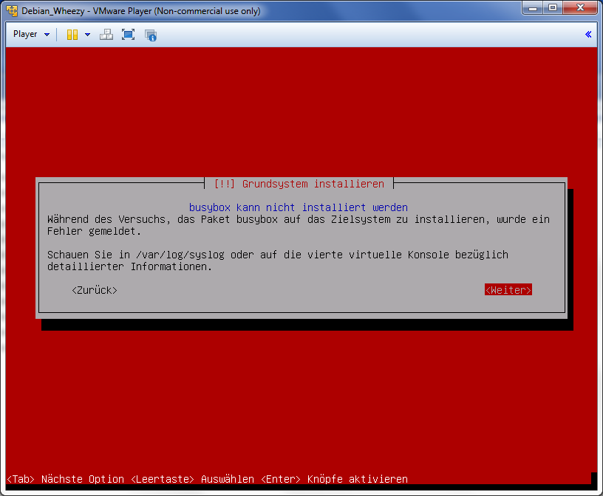
Task: Expand the power options dropdown arrow
Action: (88, 35)
